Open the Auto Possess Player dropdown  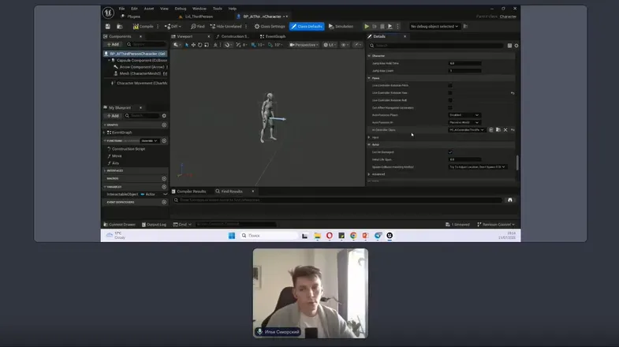(x=464, y=115)
